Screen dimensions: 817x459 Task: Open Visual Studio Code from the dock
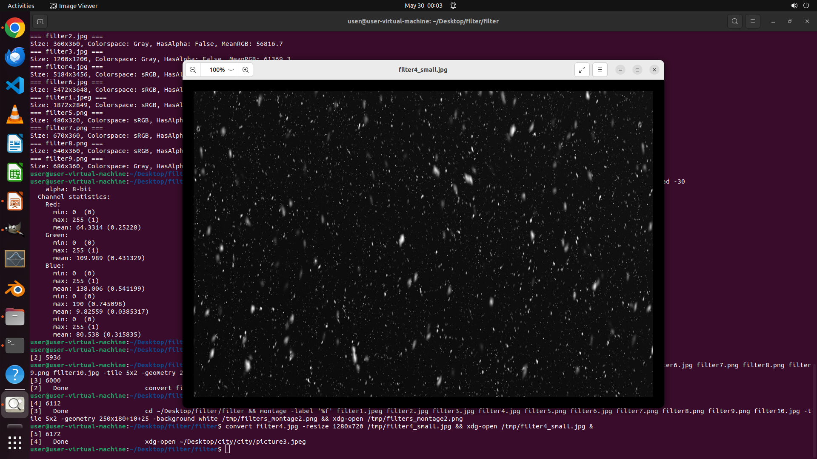[15, 86]
